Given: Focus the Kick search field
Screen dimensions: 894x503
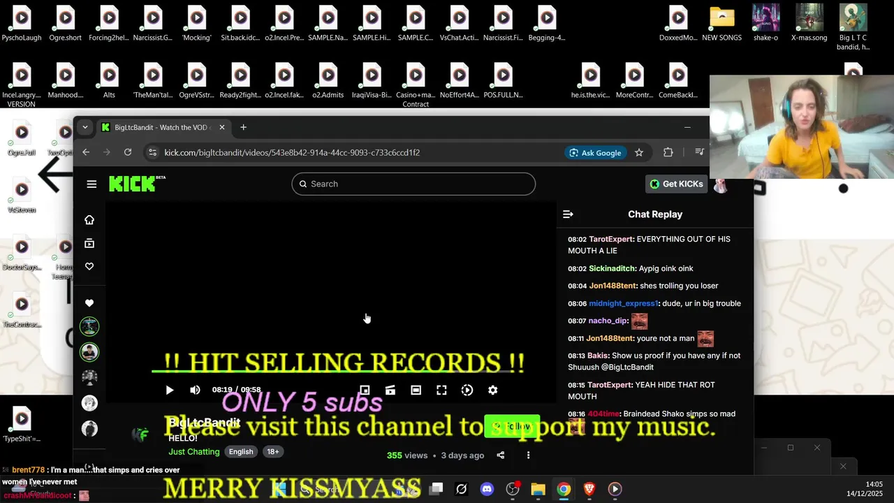Looking at the screenshot, I should [413, 184].
